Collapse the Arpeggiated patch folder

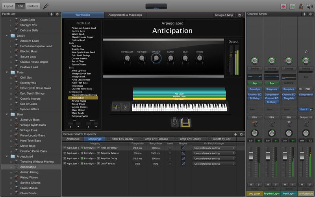pos(7,156)
